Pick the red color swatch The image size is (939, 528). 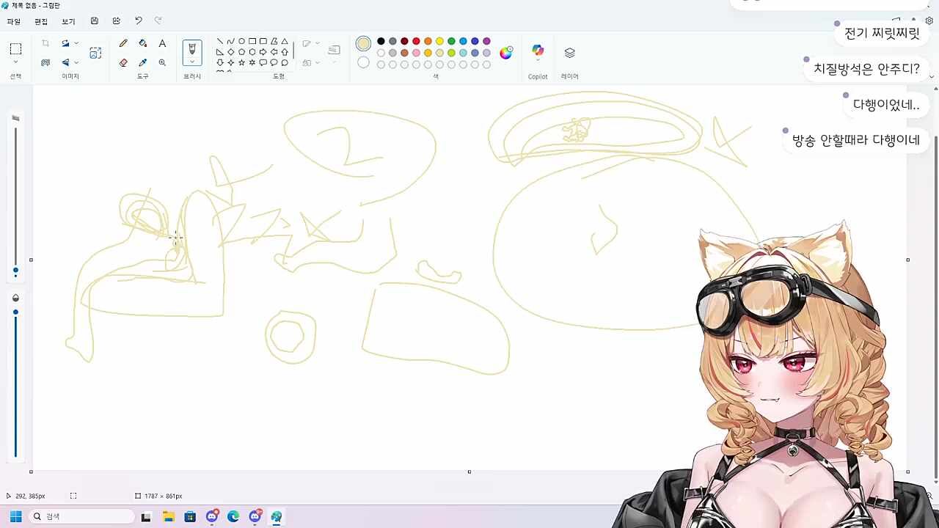[x=416, y=41]
